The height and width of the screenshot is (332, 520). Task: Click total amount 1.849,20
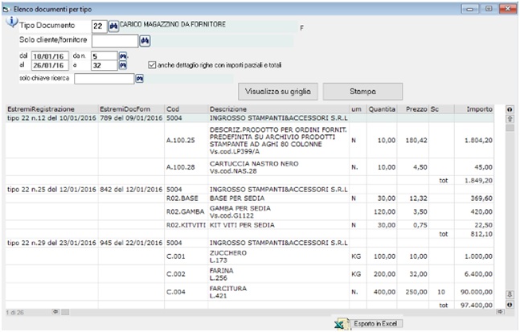click(477, 181)
